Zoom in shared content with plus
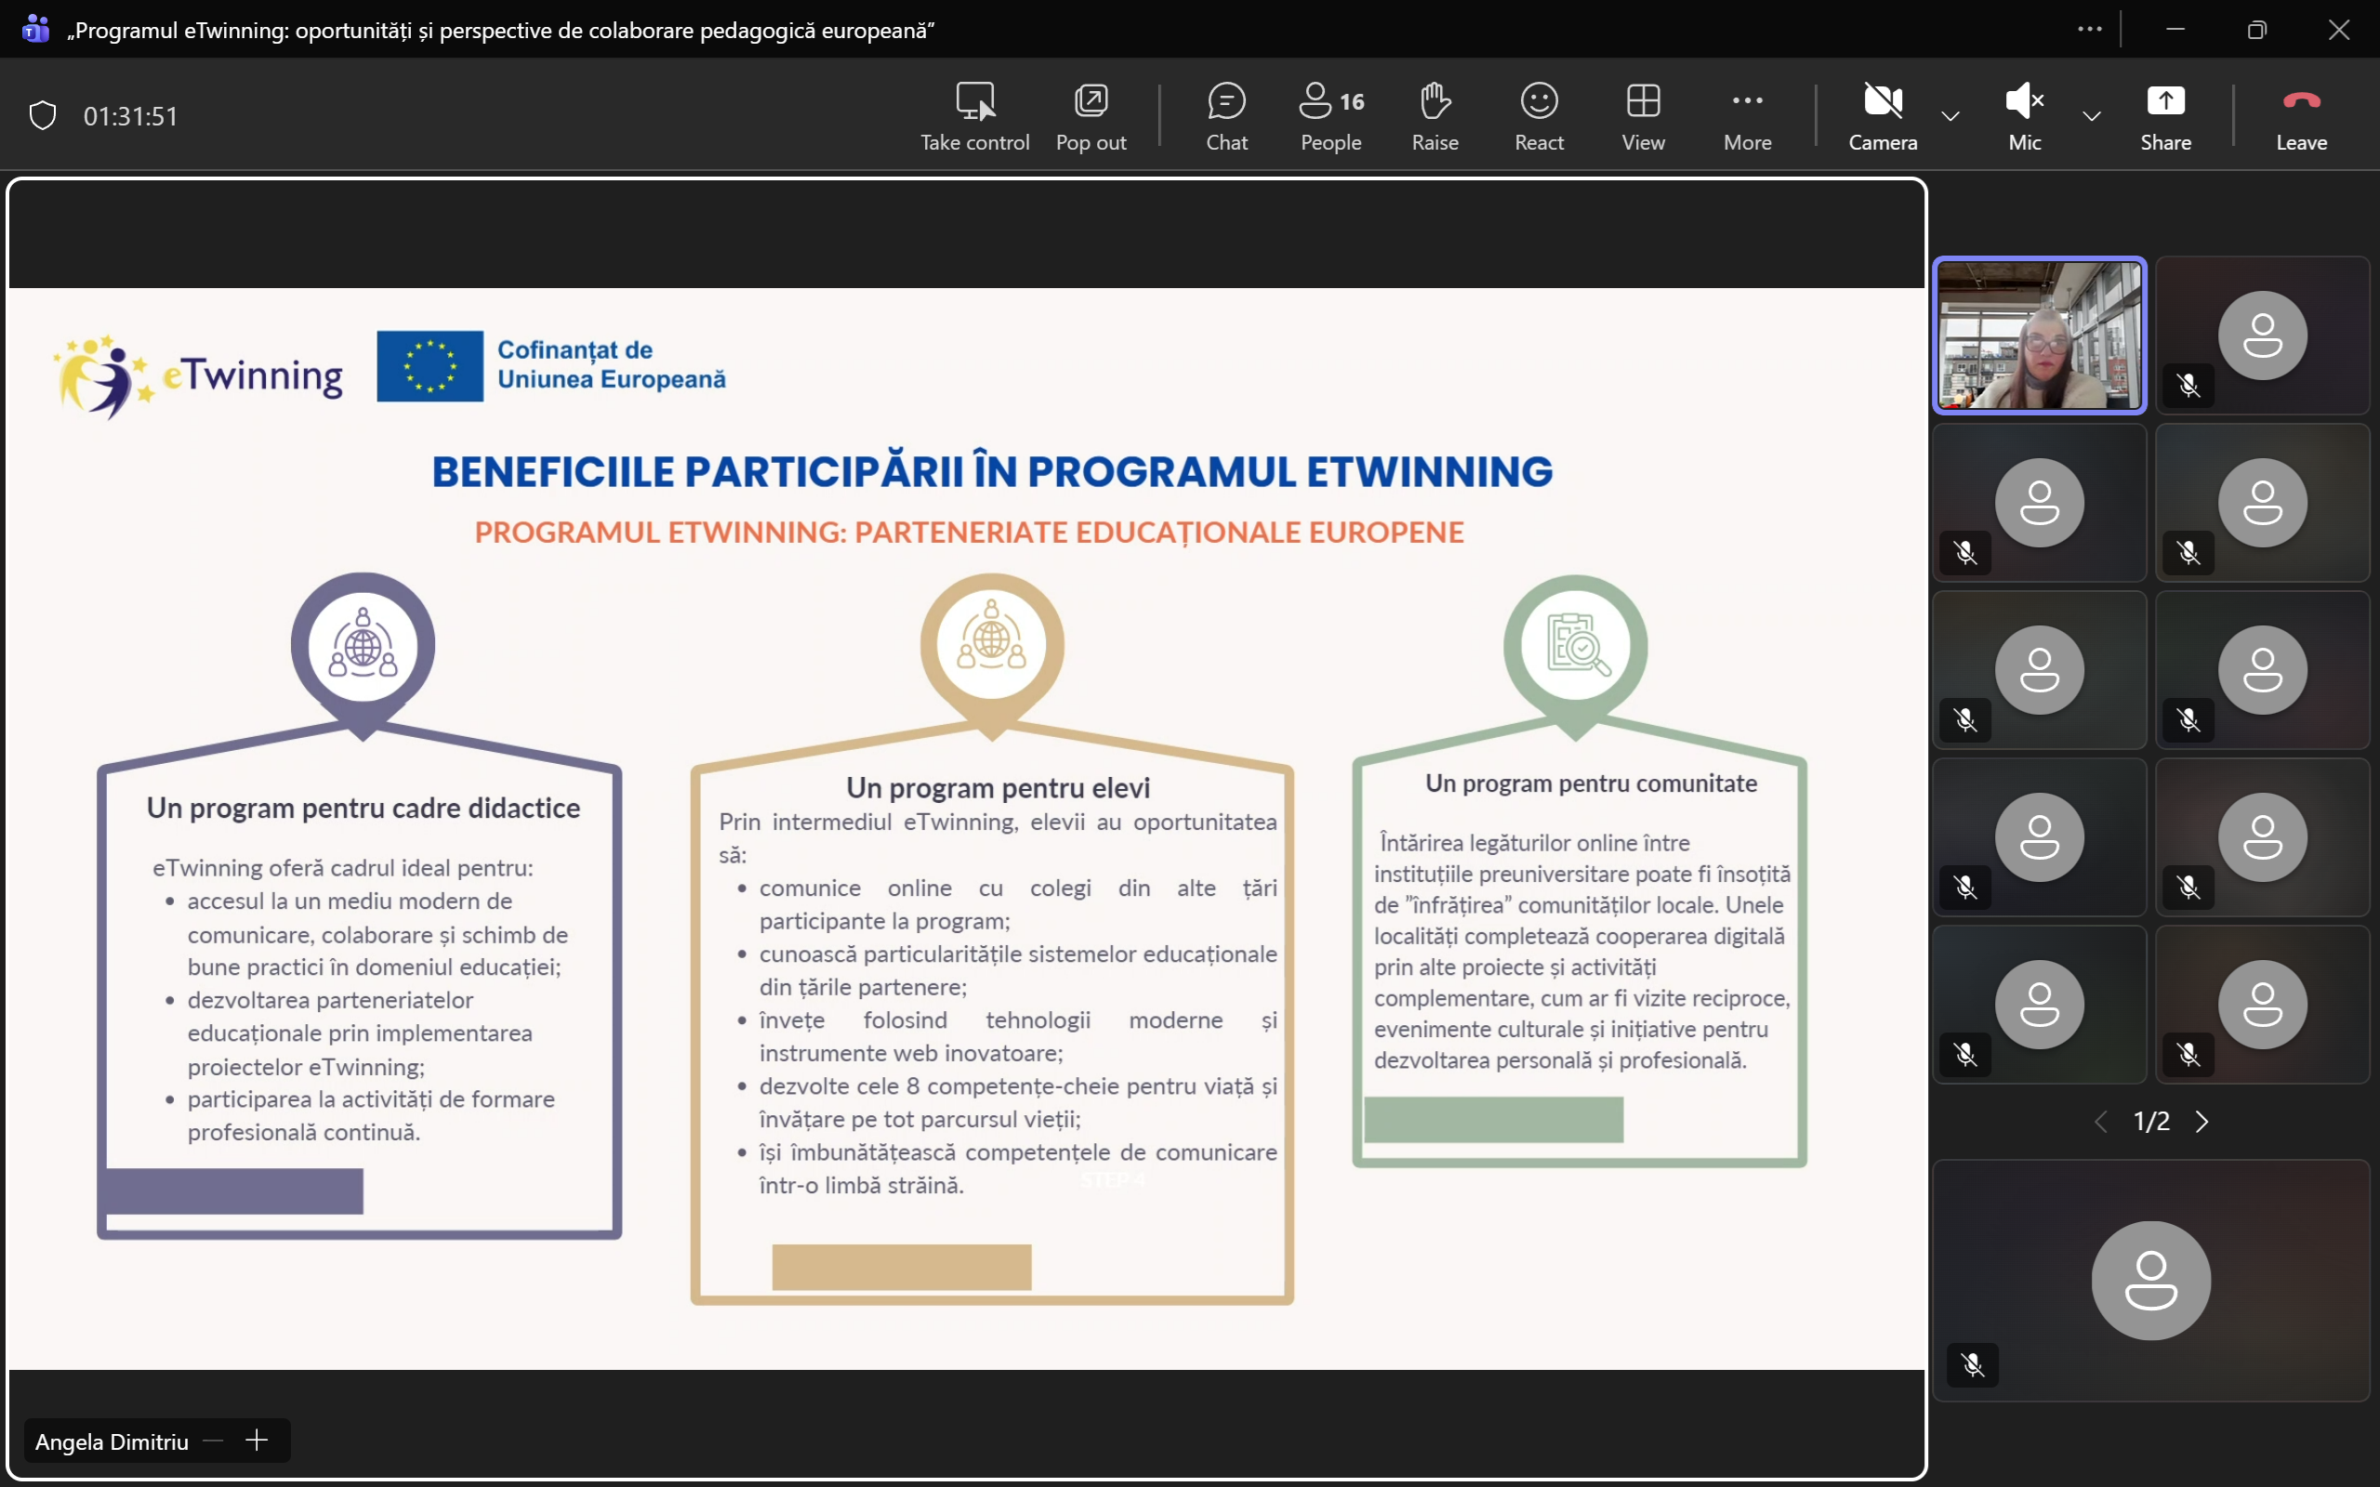 click(257, 1441)
